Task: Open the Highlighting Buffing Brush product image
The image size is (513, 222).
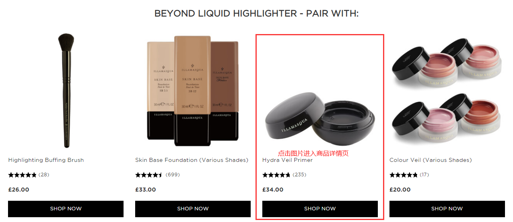Action: click(66, 91)
